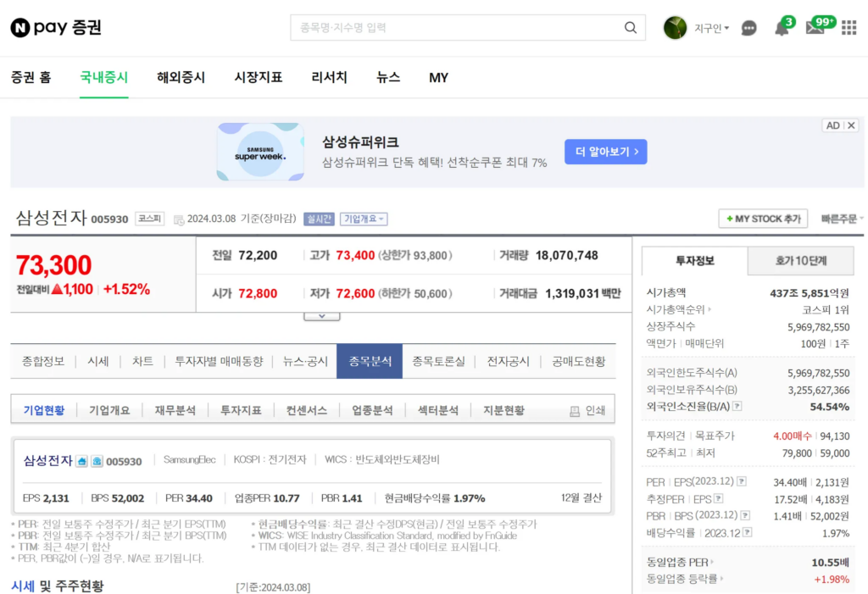Click the calendar icon before 2024.03.08
This screenshot has width=868, height=594.
(179, 219)
